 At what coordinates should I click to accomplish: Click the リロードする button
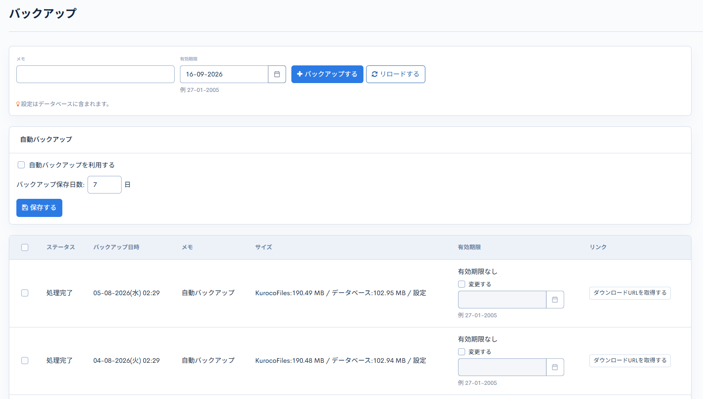point(396,74)
